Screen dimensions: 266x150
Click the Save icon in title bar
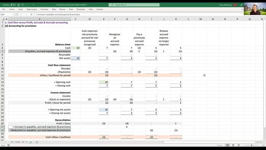pos(19,5)
